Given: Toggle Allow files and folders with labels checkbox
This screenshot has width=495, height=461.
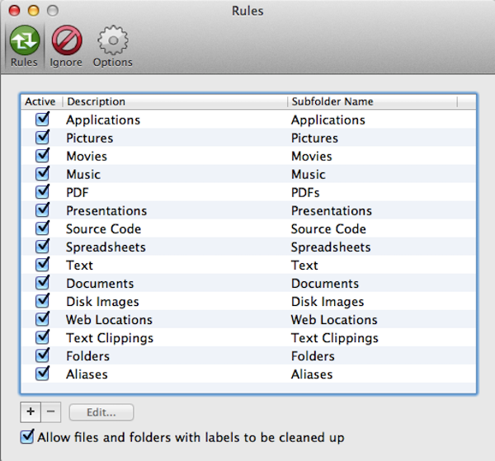Looking at the screenshot, I should (28, 437).
